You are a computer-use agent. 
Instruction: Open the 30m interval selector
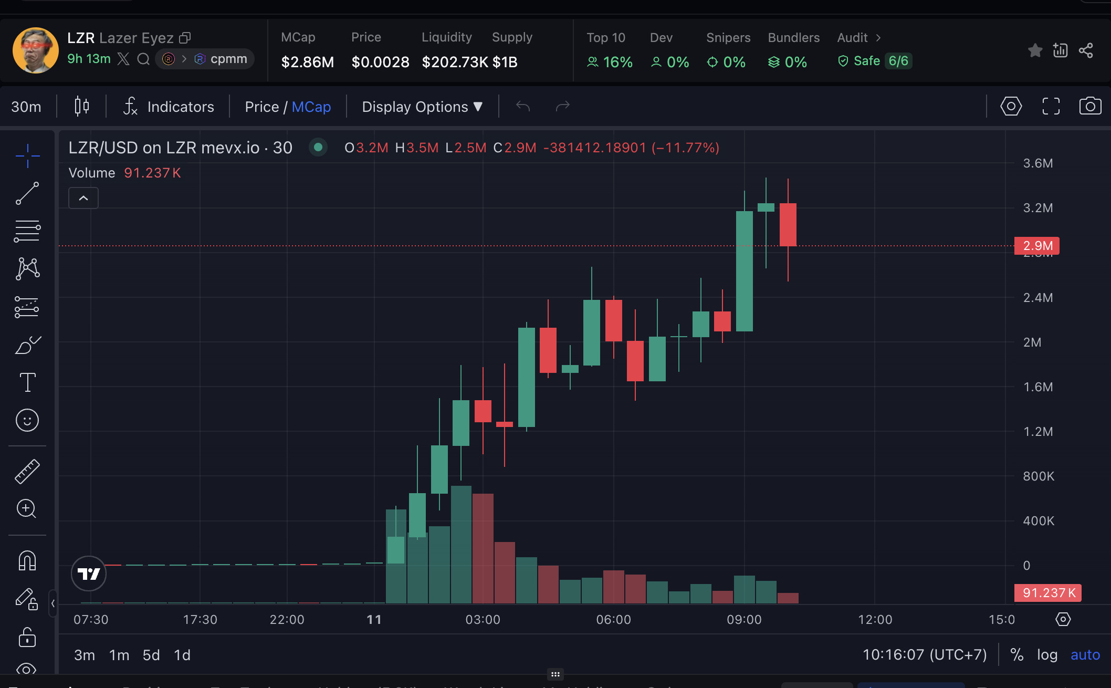[26, 107]
